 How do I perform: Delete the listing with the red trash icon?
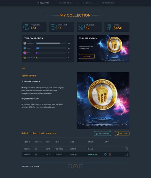[110, 154]
